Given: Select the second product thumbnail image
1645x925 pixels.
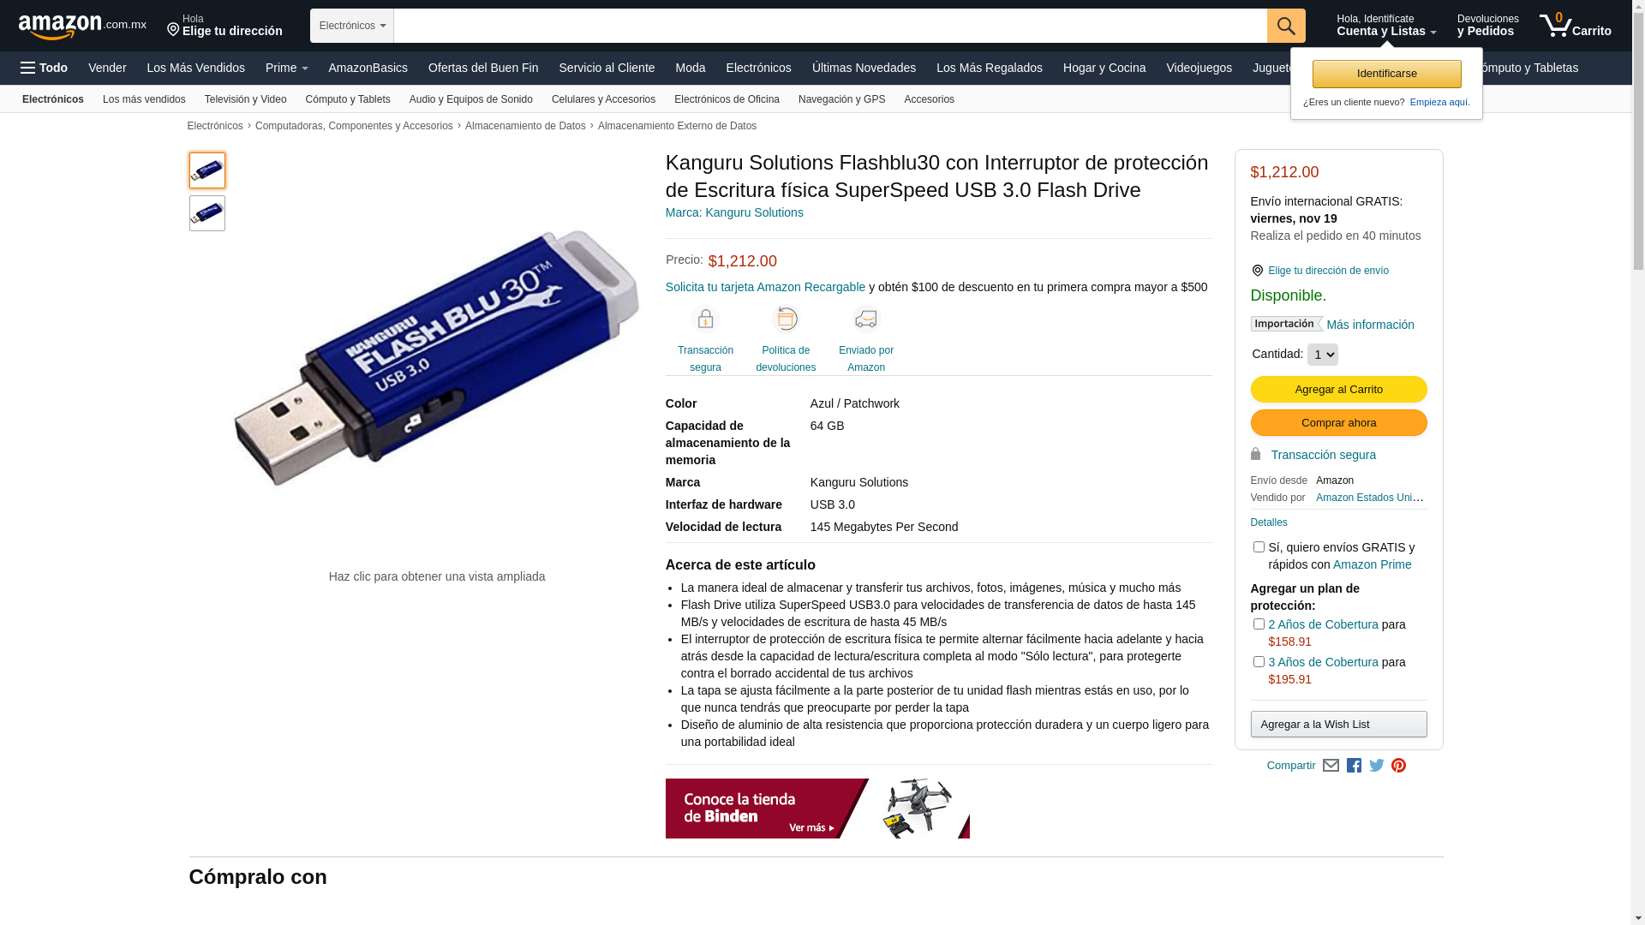Looking at the screenshot, I should point(207,213).
